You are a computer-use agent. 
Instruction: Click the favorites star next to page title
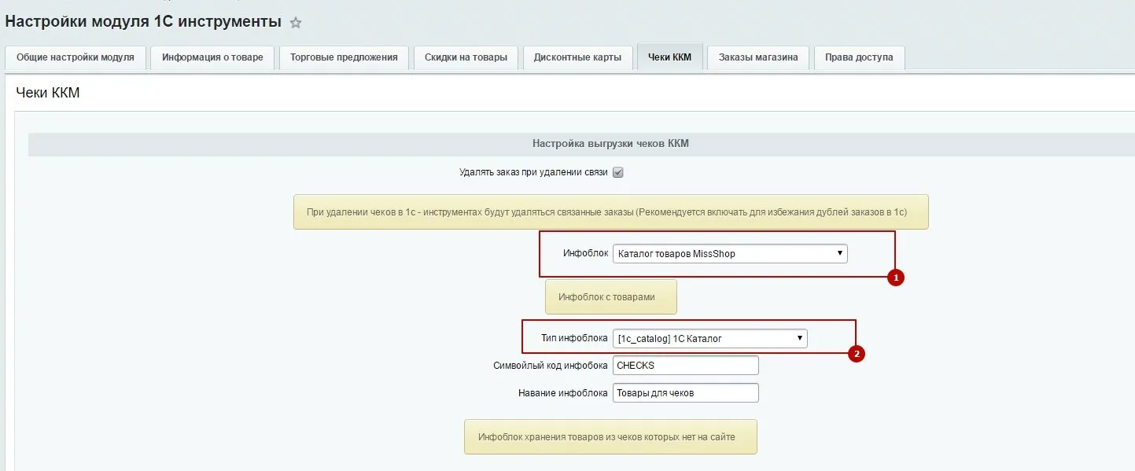pos(296,23)
